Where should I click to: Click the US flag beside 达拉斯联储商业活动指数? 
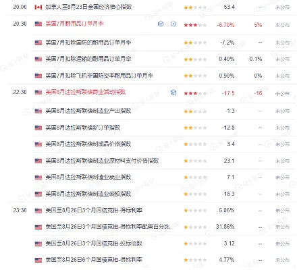coord(38,92)
